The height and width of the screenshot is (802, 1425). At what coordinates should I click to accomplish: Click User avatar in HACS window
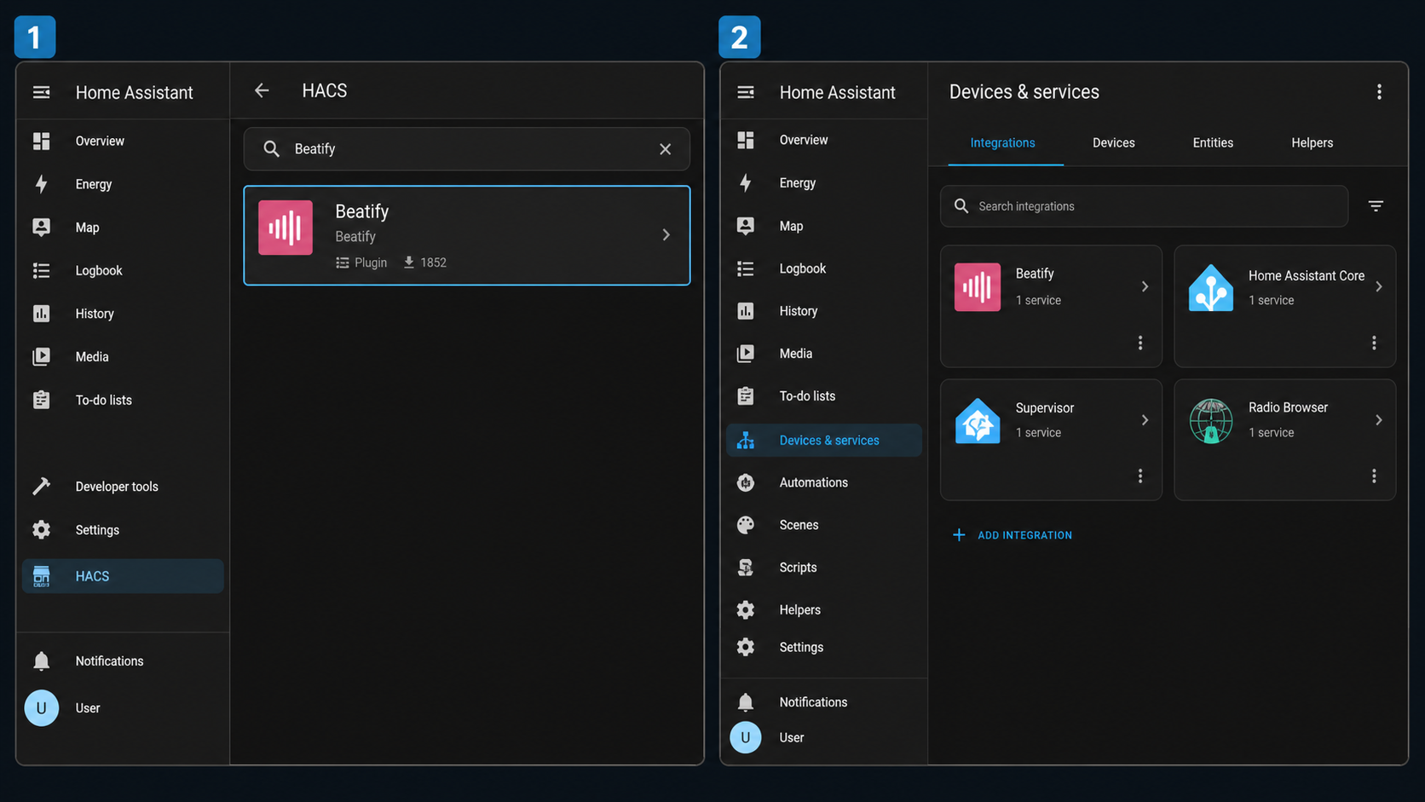[41, 708]
